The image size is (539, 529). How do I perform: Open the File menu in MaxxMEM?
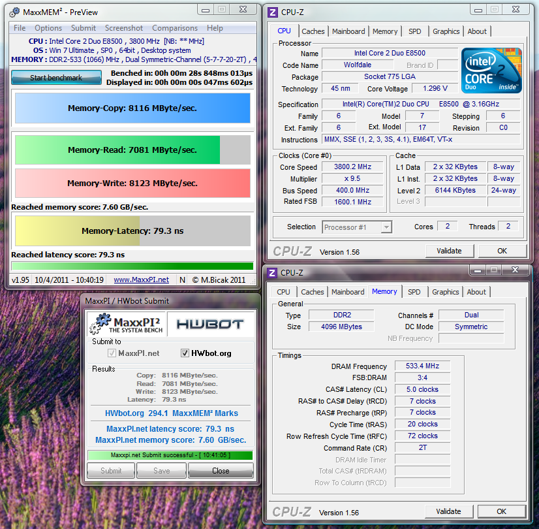point(20,28)
